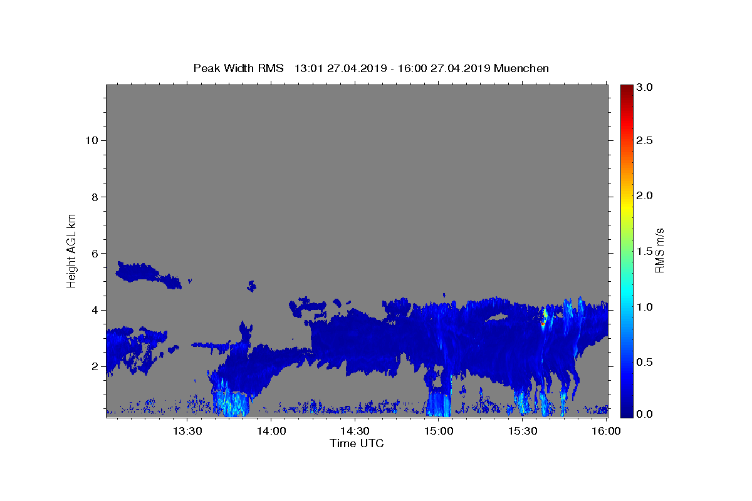Click the colorbar value 0.0
Screen dimensions: 752x501
tap(645, 414)
